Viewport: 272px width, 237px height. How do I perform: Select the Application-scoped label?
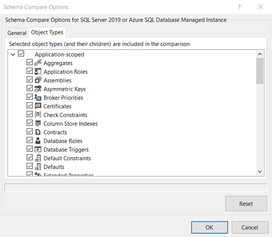click(60, 54)
